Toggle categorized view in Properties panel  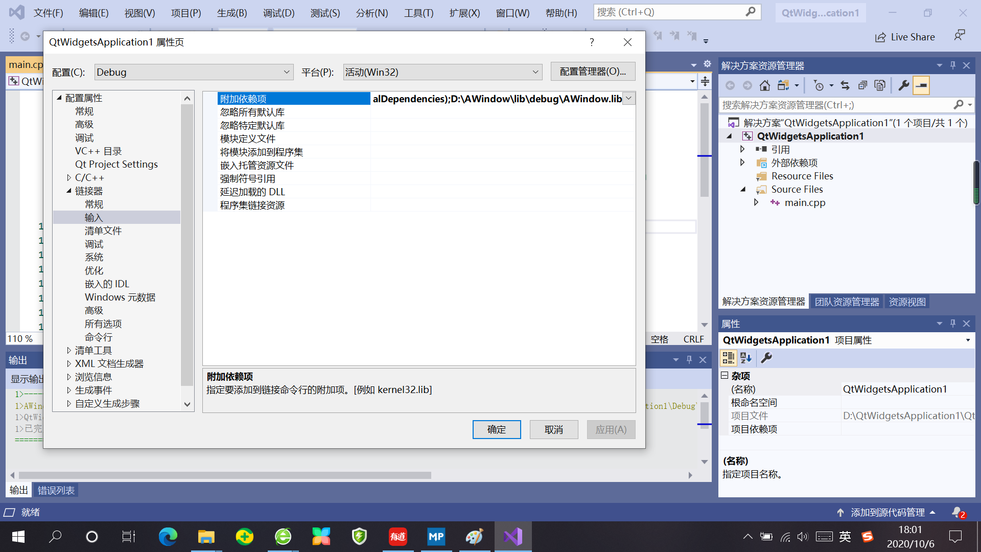(x=728, y=358)
